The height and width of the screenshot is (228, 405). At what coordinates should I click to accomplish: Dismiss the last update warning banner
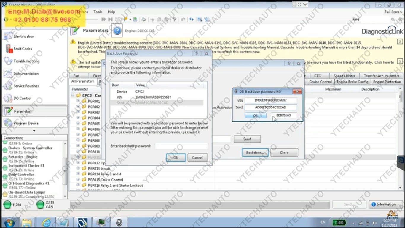click(x=400, y=61)
